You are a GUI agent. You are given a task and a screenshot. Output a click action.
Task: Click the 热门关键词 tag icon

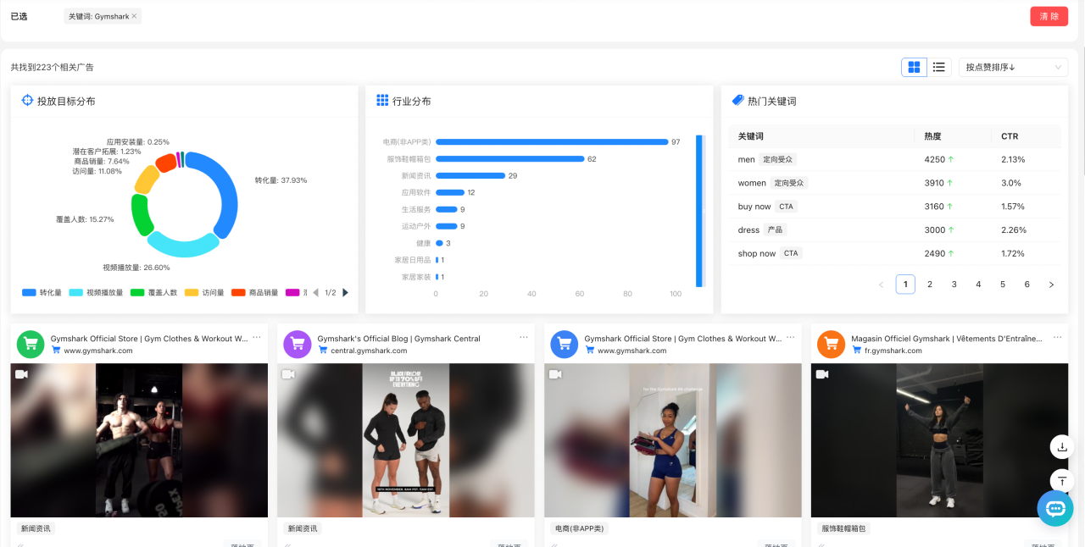coord(737,101)
